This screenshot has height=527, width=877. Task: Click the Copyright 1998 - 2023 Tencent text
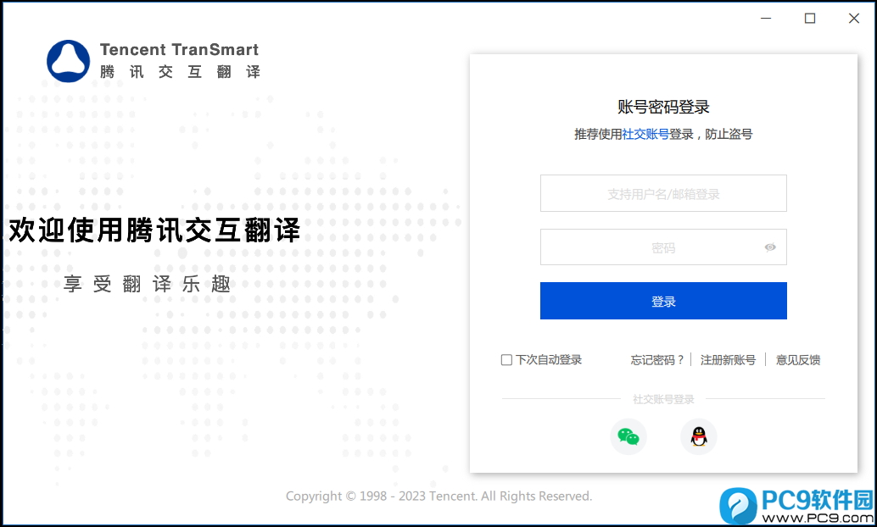438,496
